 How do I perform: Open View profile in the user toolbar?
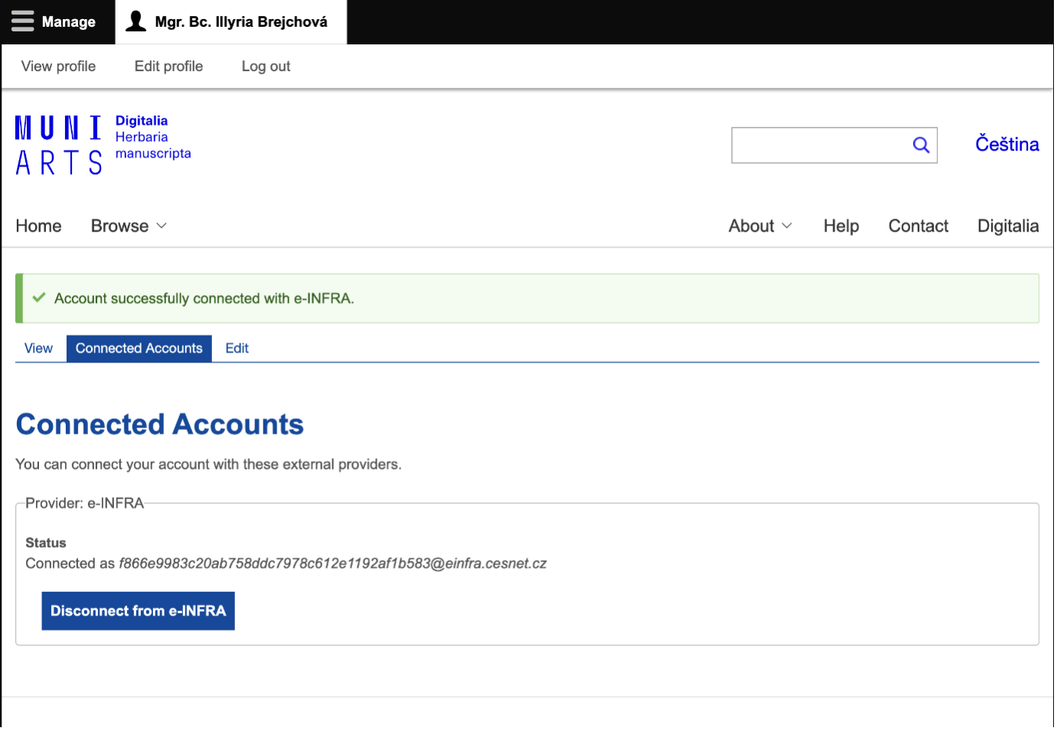pyautogui.click(x=58, y=67)
